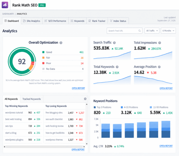Select the 'wordpress tutorial' keyword row
The width and height of the screenshot is (179, 156).
click(x=23, y=113)
